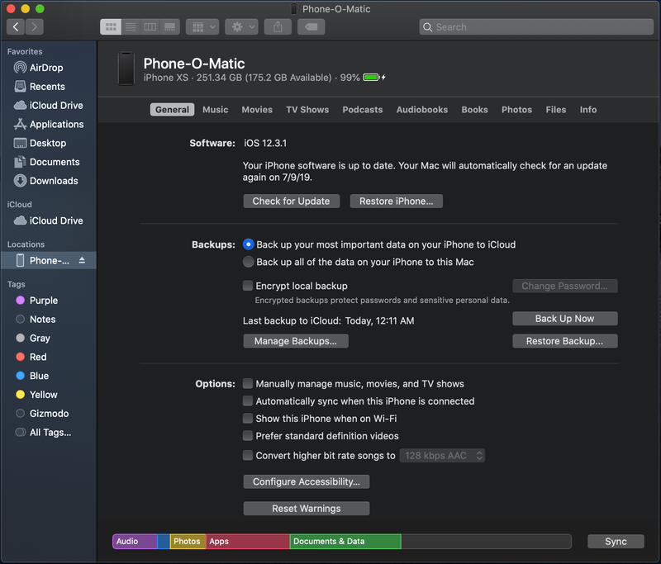This screenshot has height=564, width=661.
Task: Click the Finder search field
Action: (x=536, y=27)
